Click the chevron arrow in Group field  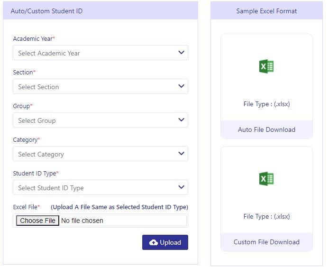(181, 120)
